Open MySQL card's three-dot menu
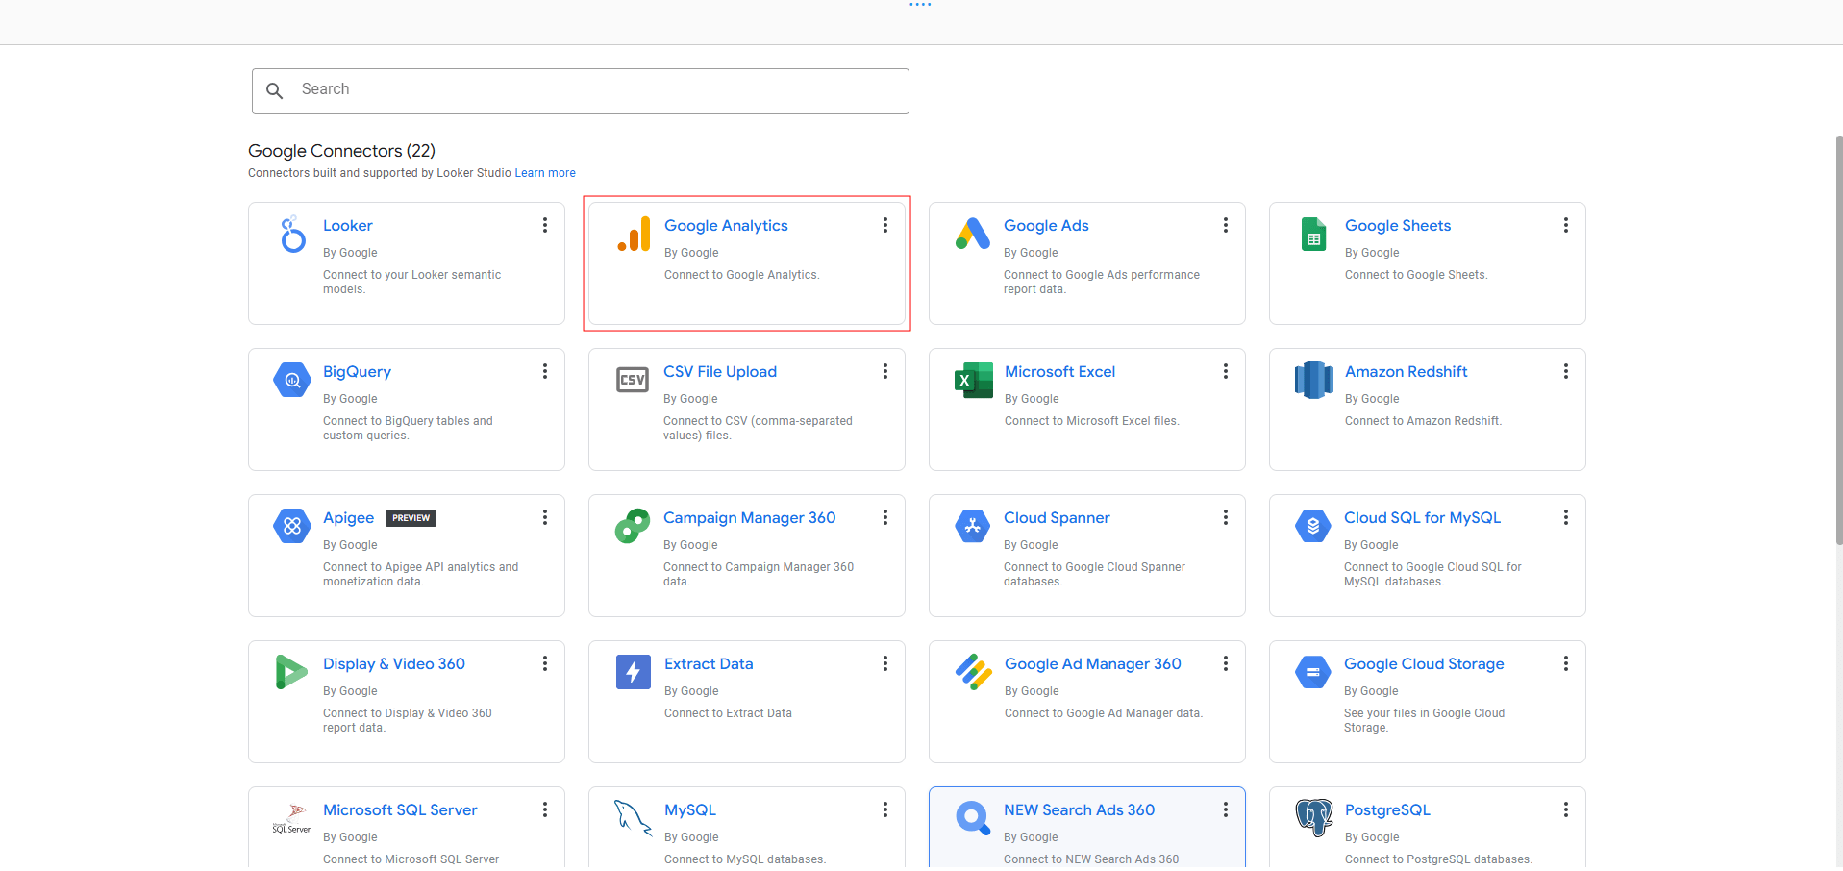This screenshot has height=871, width=1843. tap(885, 809)
